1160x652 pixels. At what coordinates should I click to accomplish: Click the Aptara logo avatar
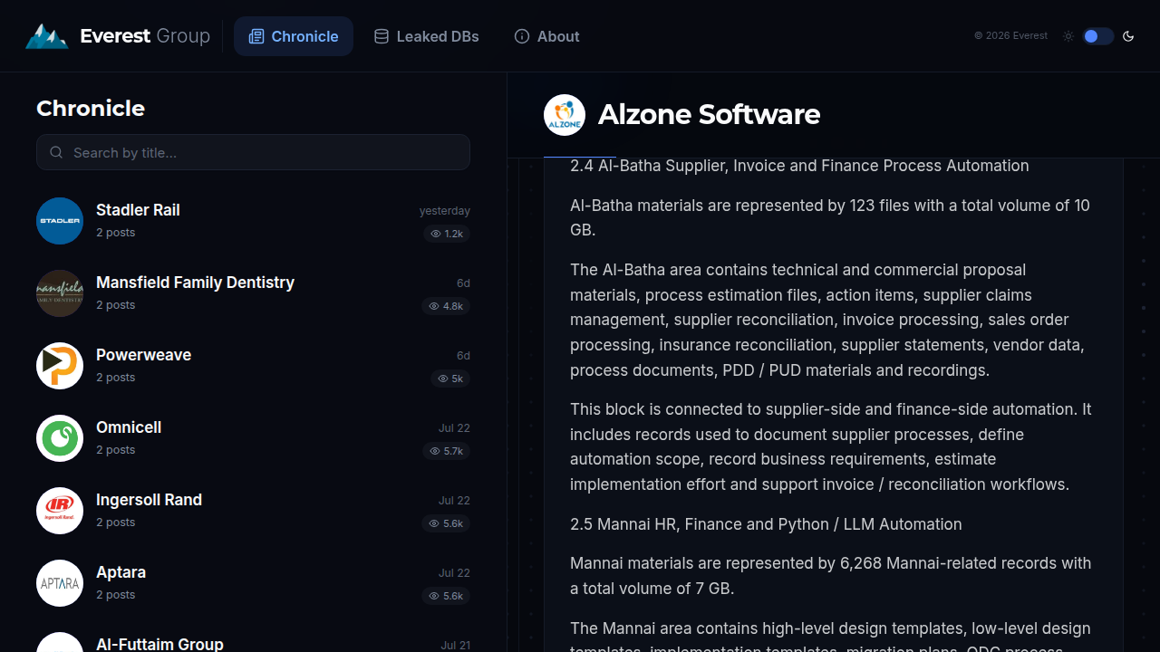coord(60,583)
